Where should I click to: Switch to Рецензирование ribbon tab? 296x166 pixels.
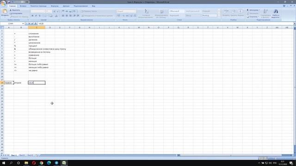[81, 6]
